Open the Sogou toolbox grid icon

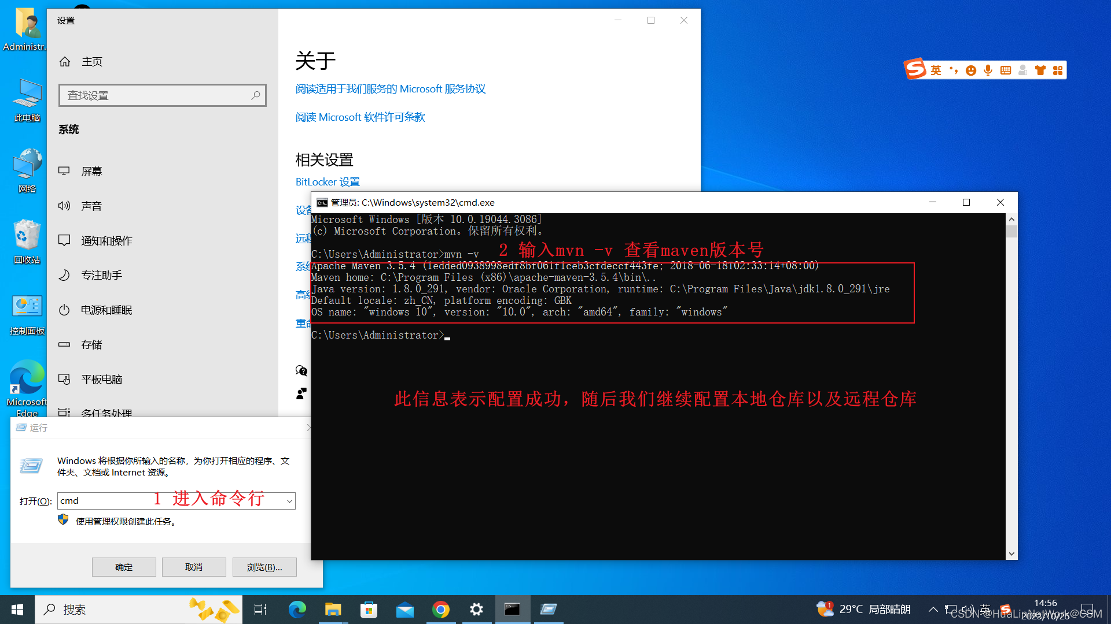(1058, 70)
